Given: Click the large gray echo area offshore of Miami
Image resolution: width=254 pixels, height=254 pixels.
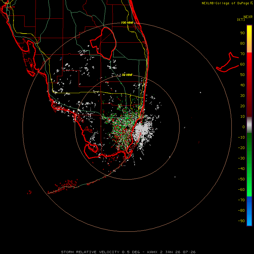Looking at the screenshot, I should pyautogui.click(x=143, y=130).
